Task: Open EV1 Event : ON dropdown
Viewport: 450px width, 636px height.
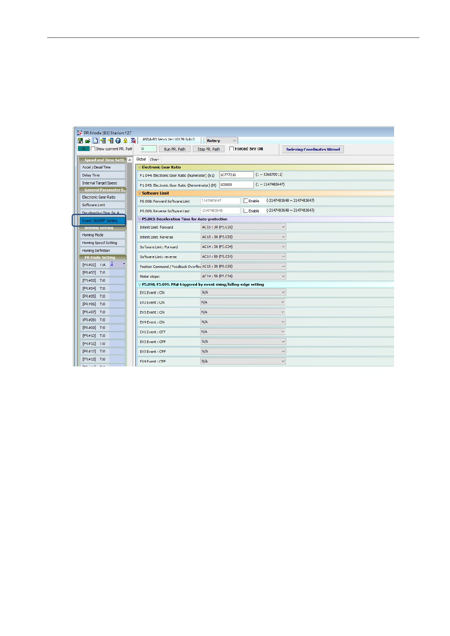Action: point(243,292)
